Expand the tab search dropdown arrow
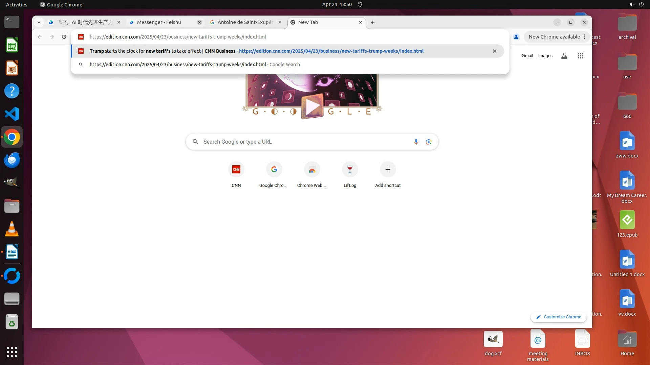650x365 pixels. pyautogui.click(x=39, y=22)
